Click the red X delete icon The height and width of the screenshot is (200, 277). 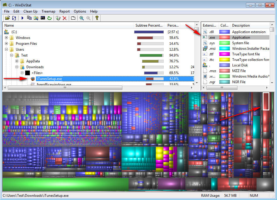65,18
